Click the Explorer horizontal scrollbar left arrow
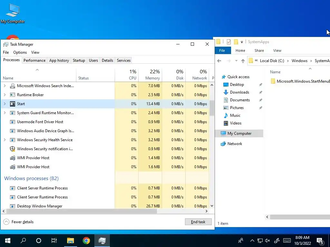 (267, 217)
